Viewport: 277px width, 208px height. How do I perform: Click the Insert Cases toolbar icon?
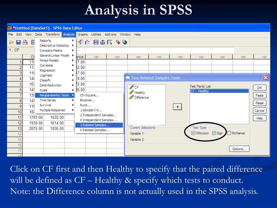81,42
